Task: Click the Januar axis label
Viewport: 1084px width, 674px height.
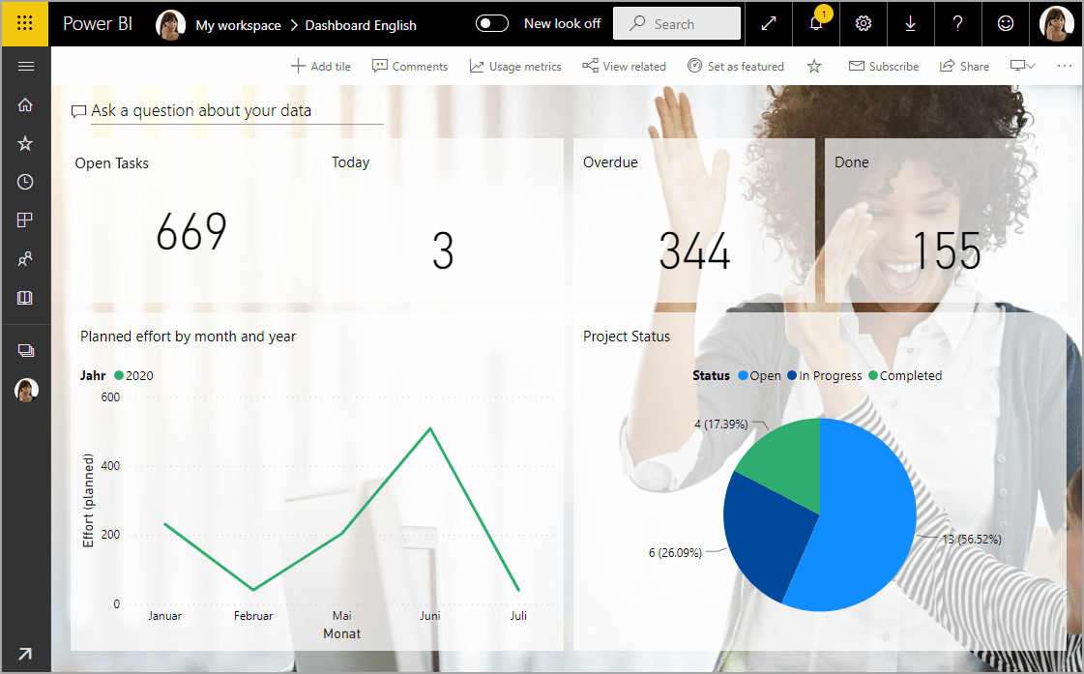Action: click(164, 616)
